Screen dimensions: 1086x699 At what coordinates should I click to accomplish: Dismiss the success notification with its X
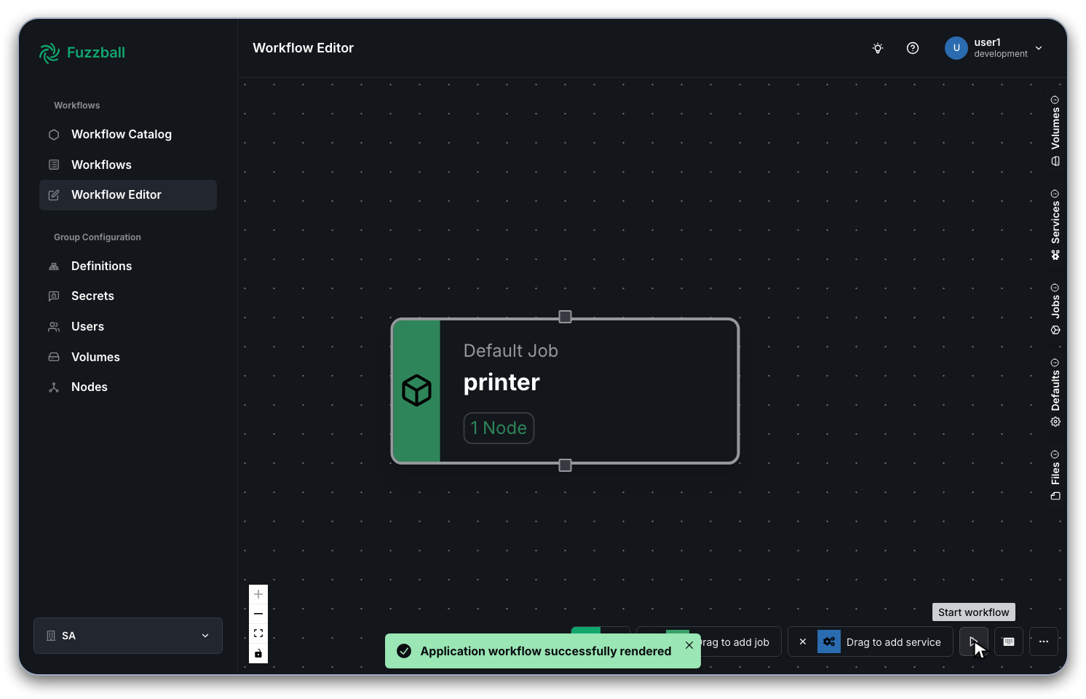point(689,645)
